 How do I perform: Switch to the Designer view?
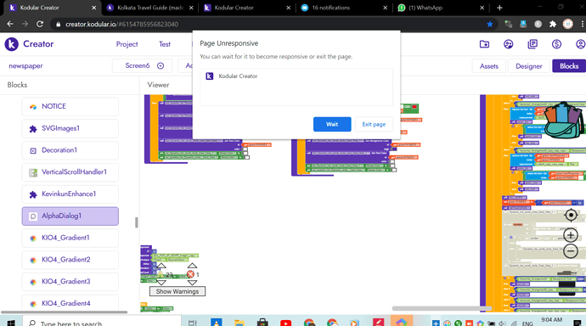coord(528,66)
